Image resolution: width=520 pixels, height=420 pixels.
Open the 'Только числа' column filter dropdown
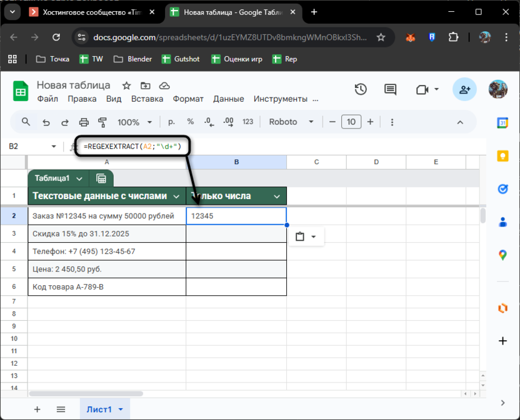pos(276,195)
